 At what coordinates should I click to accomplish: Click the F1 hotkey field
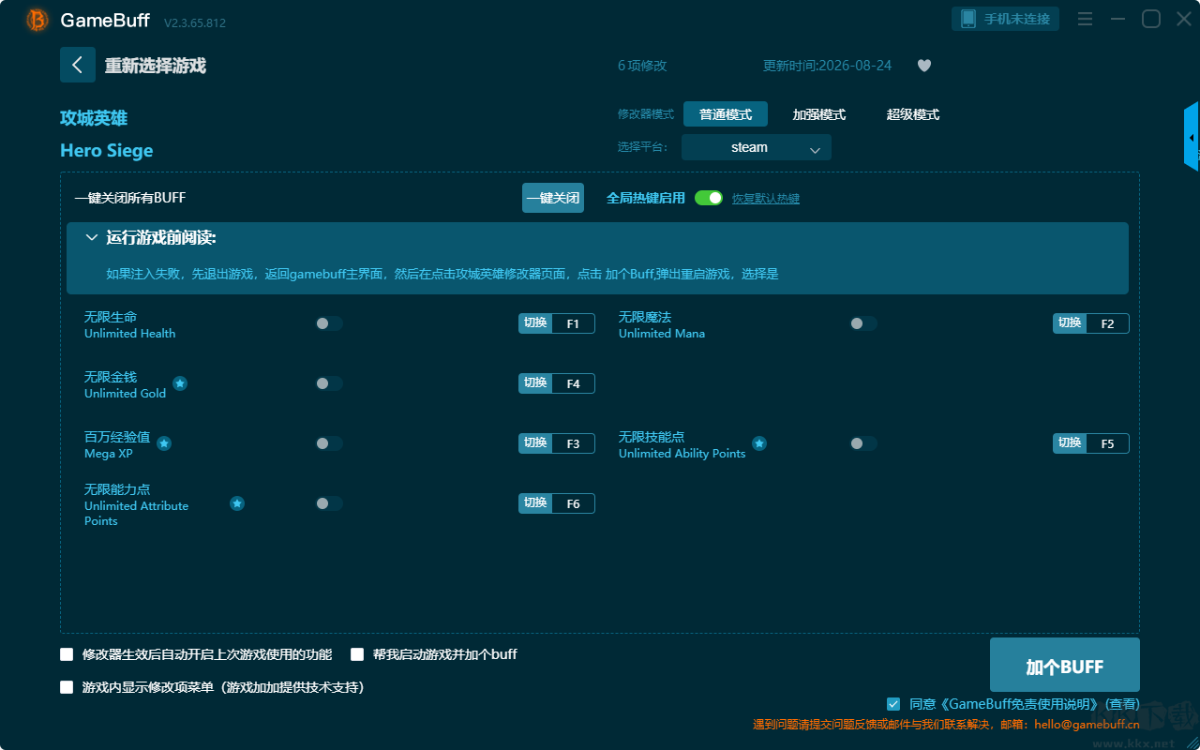pyautogui.click(x=573, y=323)
